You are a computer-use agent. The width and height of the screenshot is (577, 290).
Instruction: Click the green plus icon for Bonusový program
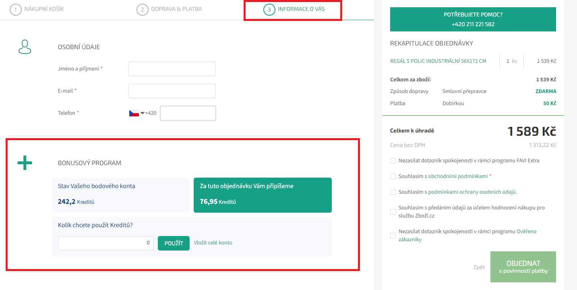click(x=25, y=163)
